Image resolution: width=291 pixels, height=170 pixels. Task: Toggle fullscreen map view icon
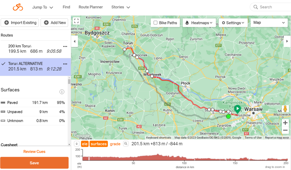pos(76,21)
